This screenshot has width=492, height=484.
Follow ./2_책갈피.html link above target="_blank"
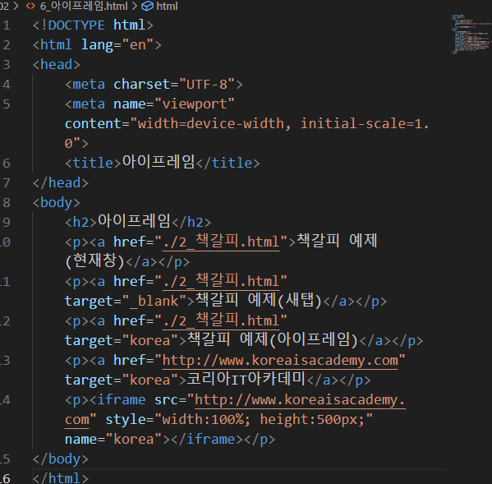tap(221, 281)
